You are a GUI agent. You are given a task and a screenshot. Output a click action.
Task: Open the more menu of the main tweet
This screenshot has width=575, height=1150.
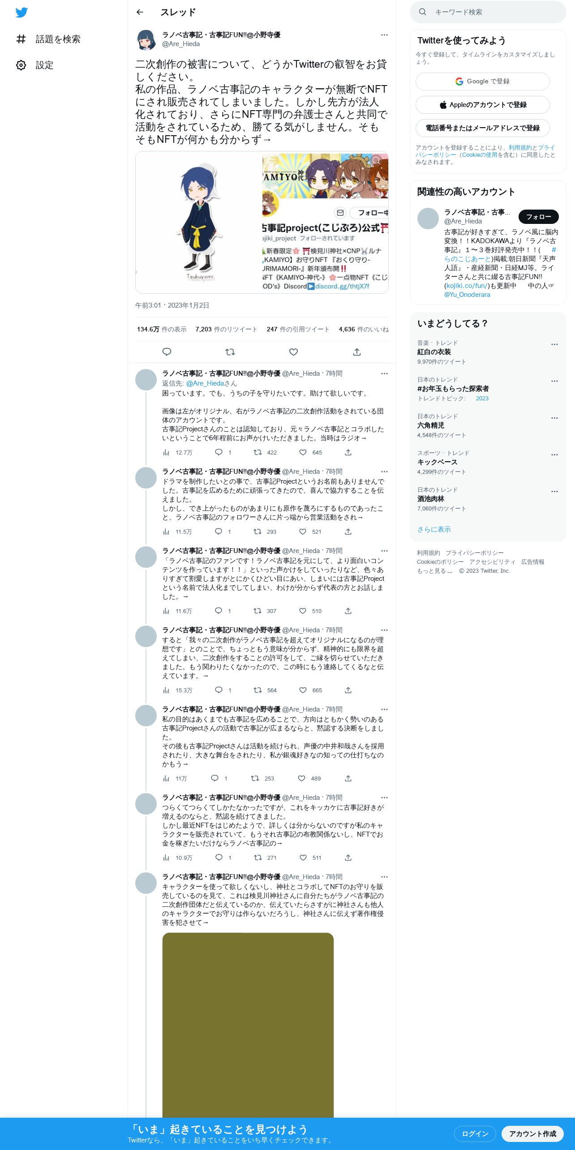[384, 35]
